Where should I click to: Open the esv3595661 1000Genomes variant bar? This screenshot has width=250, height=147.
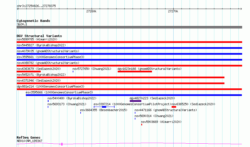129,60
